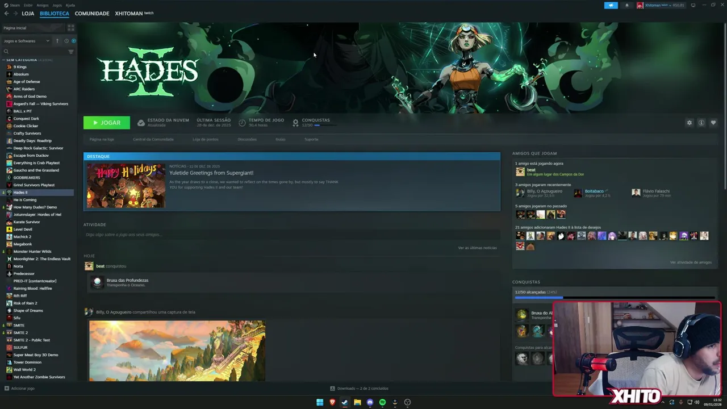
Task: Click Ver atividade de amigos link
Action: [x=691, y=262]
